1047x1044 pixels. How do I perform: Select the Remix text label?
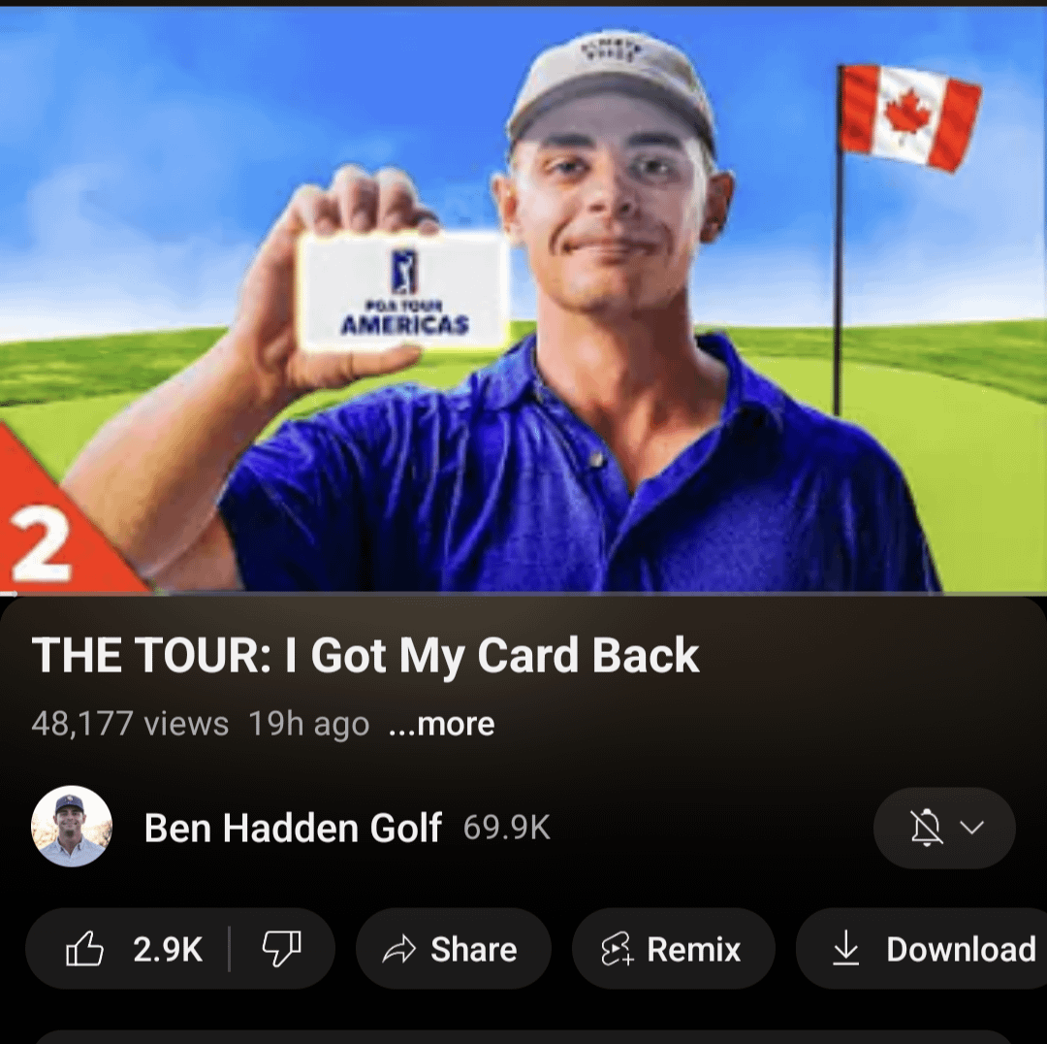pyautogui.click(x=694, y=950)
